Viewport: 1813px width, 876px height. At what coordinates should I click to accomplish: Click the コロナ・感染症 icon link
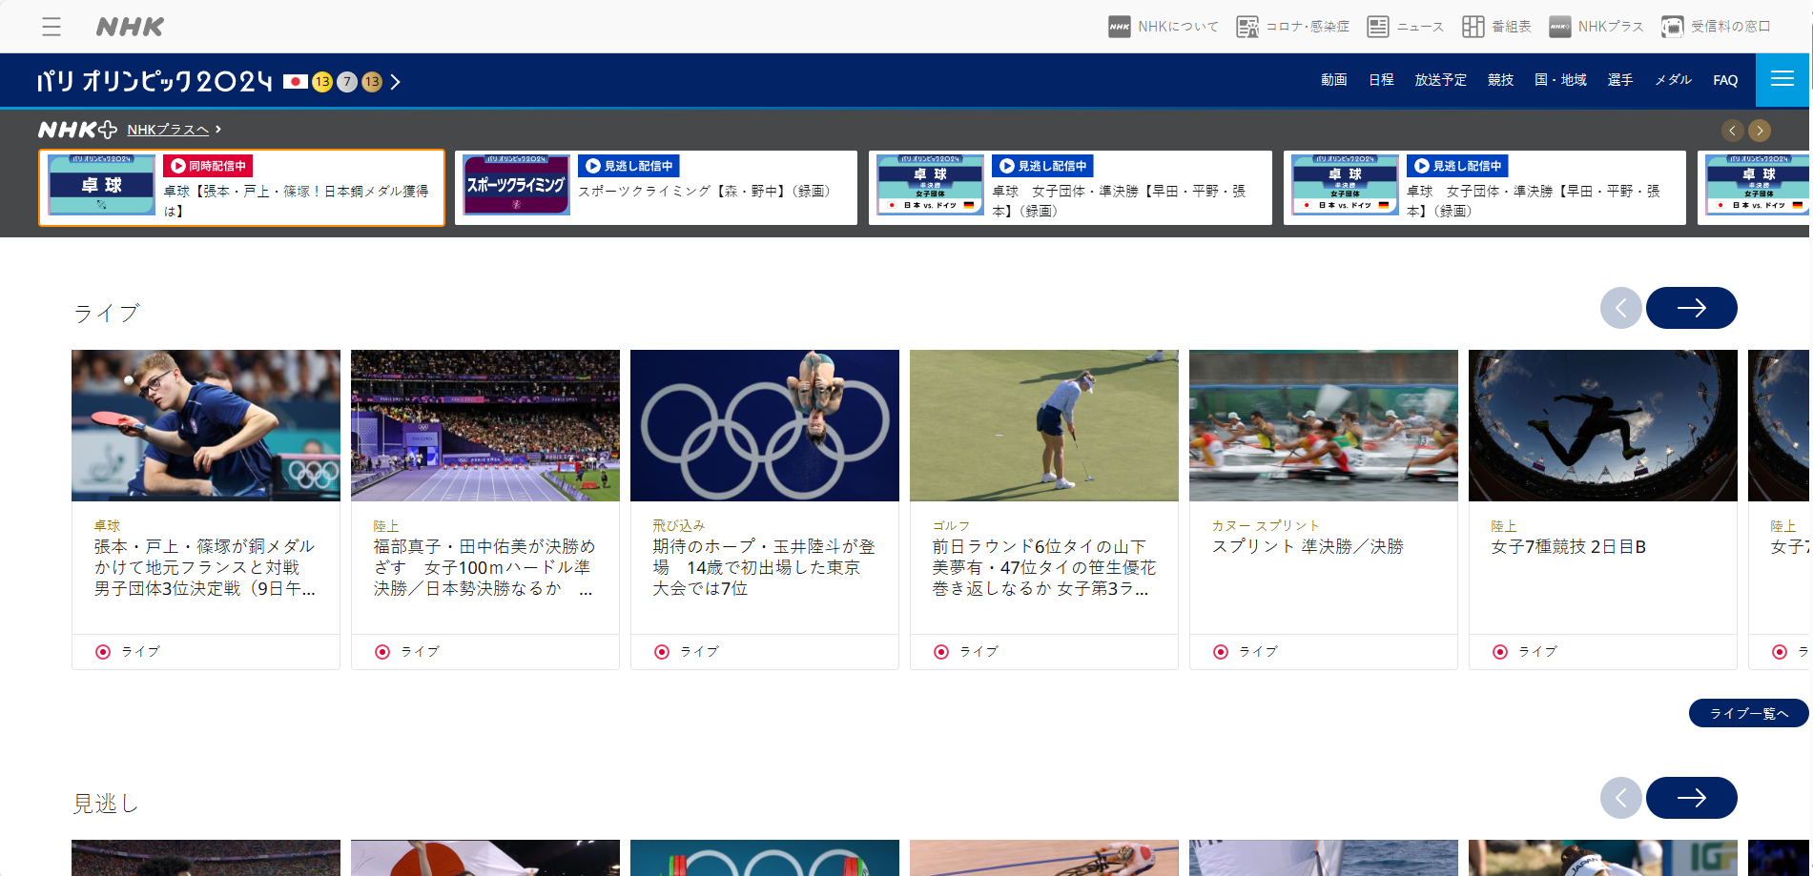1247,27
